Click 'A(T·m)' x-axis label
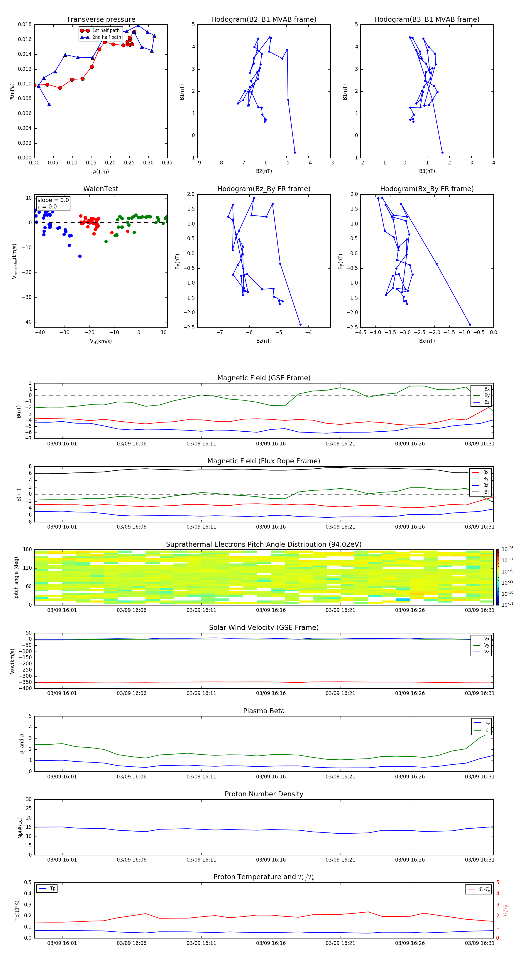 [101, 171]
